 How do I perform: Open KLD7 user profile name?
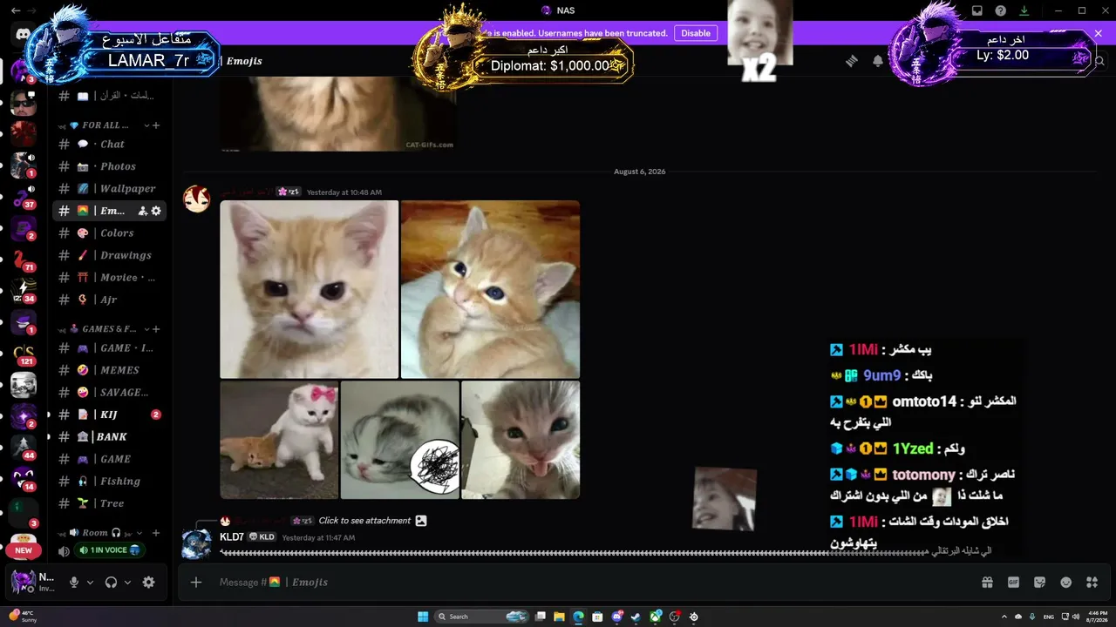click(x=232, y=537)
